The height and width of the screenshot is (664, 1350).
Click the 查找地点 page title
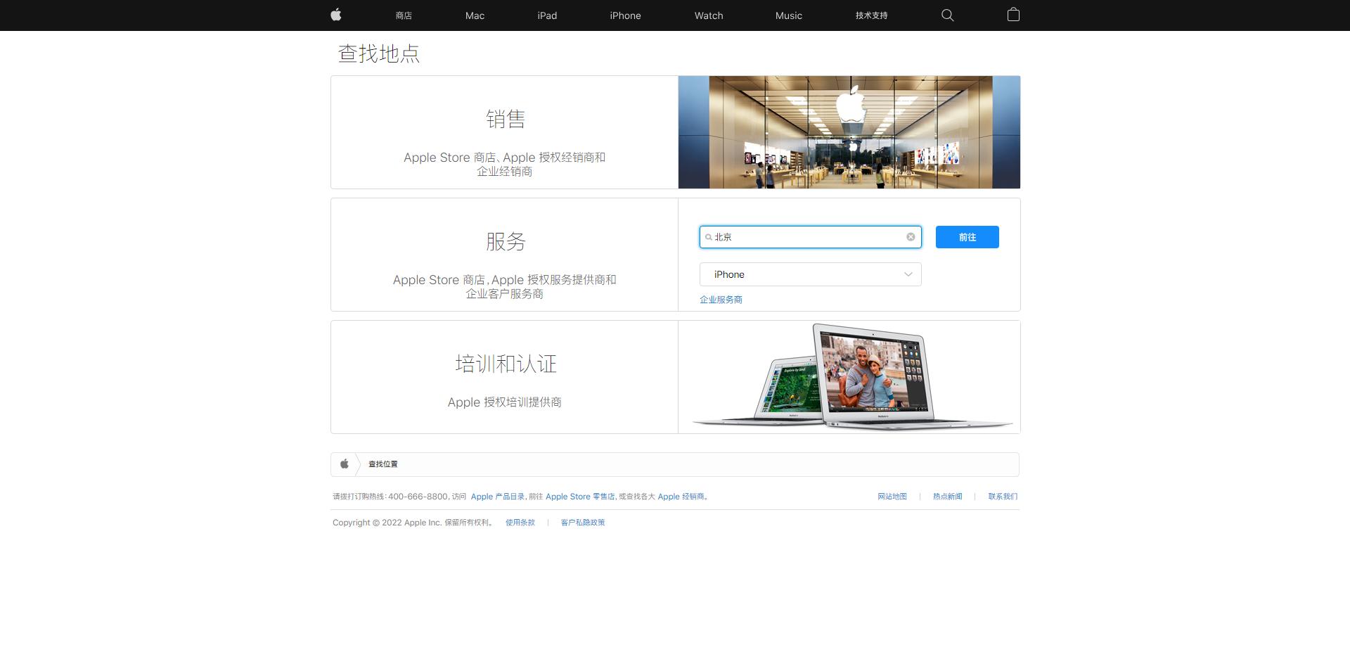coord(379,53)
